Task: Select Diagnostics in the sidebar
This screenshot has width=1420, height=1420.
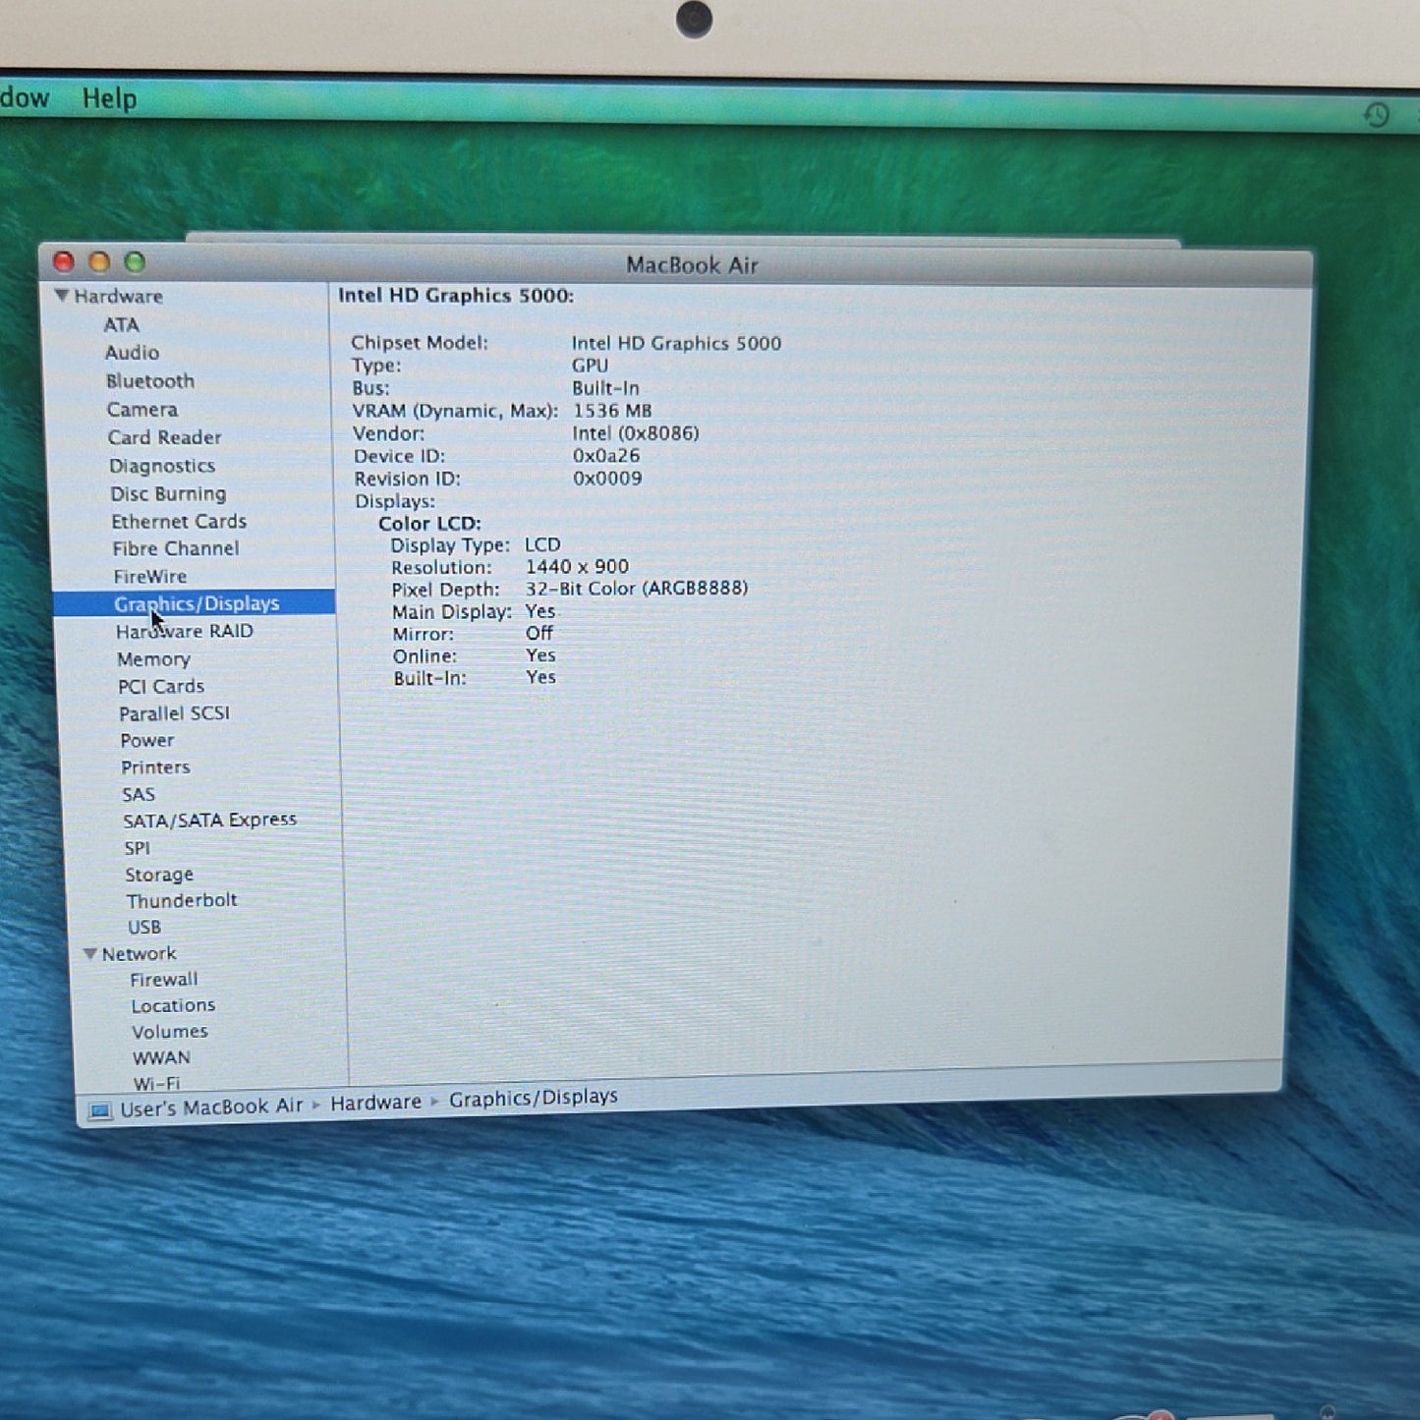Action: pos(162,466)
